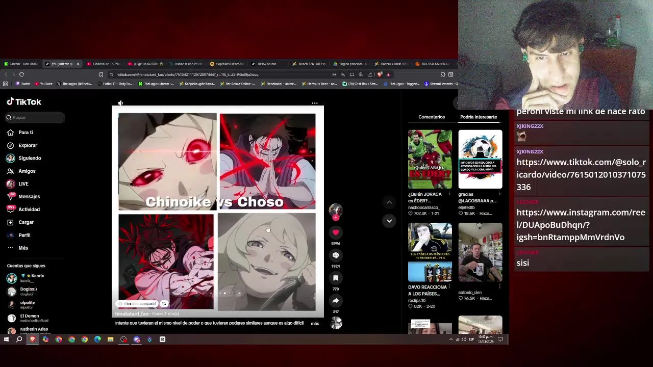Open the Perfil page
This screenshot has width=653, height=367.
(x=24, y=235)
